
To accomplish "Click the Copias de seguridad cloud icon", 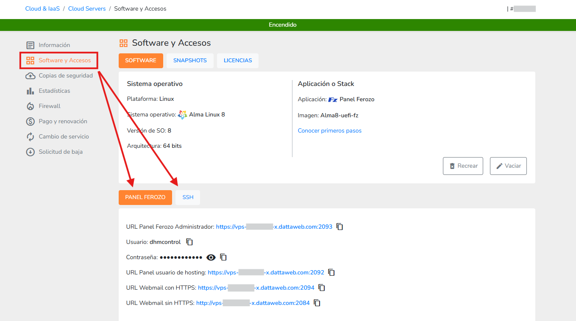I will [x=30, y=75].
